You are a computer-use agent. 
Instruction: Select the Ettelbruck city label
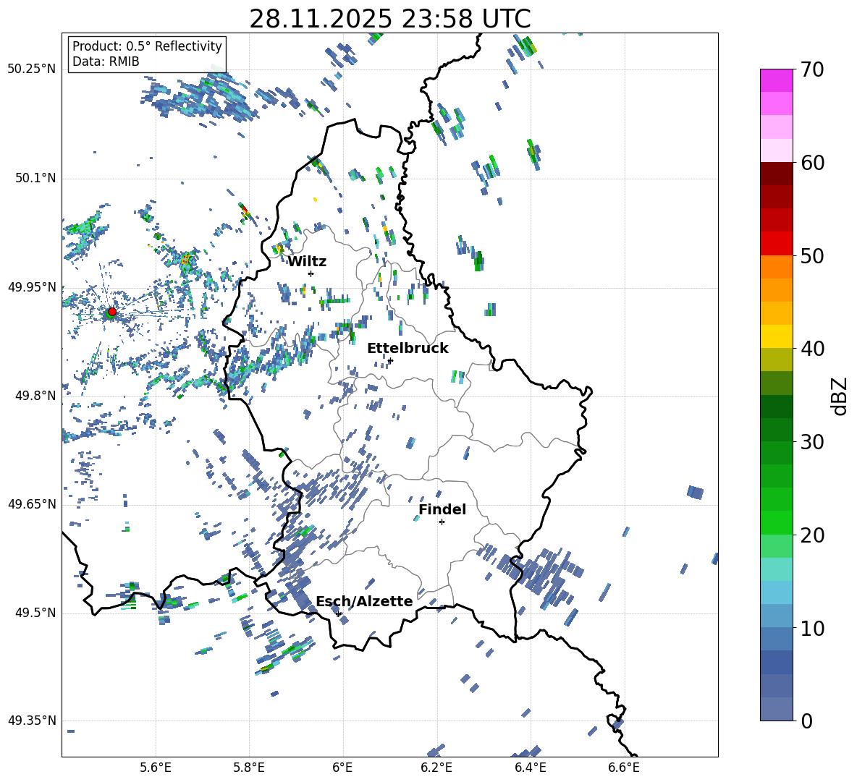408,348
